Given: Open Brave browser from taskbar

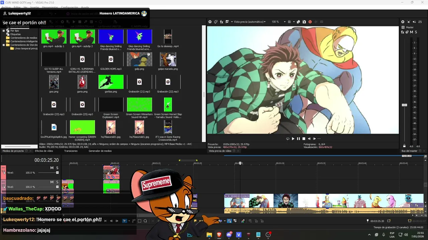Looking at the screenshot, I should (219, 235).
